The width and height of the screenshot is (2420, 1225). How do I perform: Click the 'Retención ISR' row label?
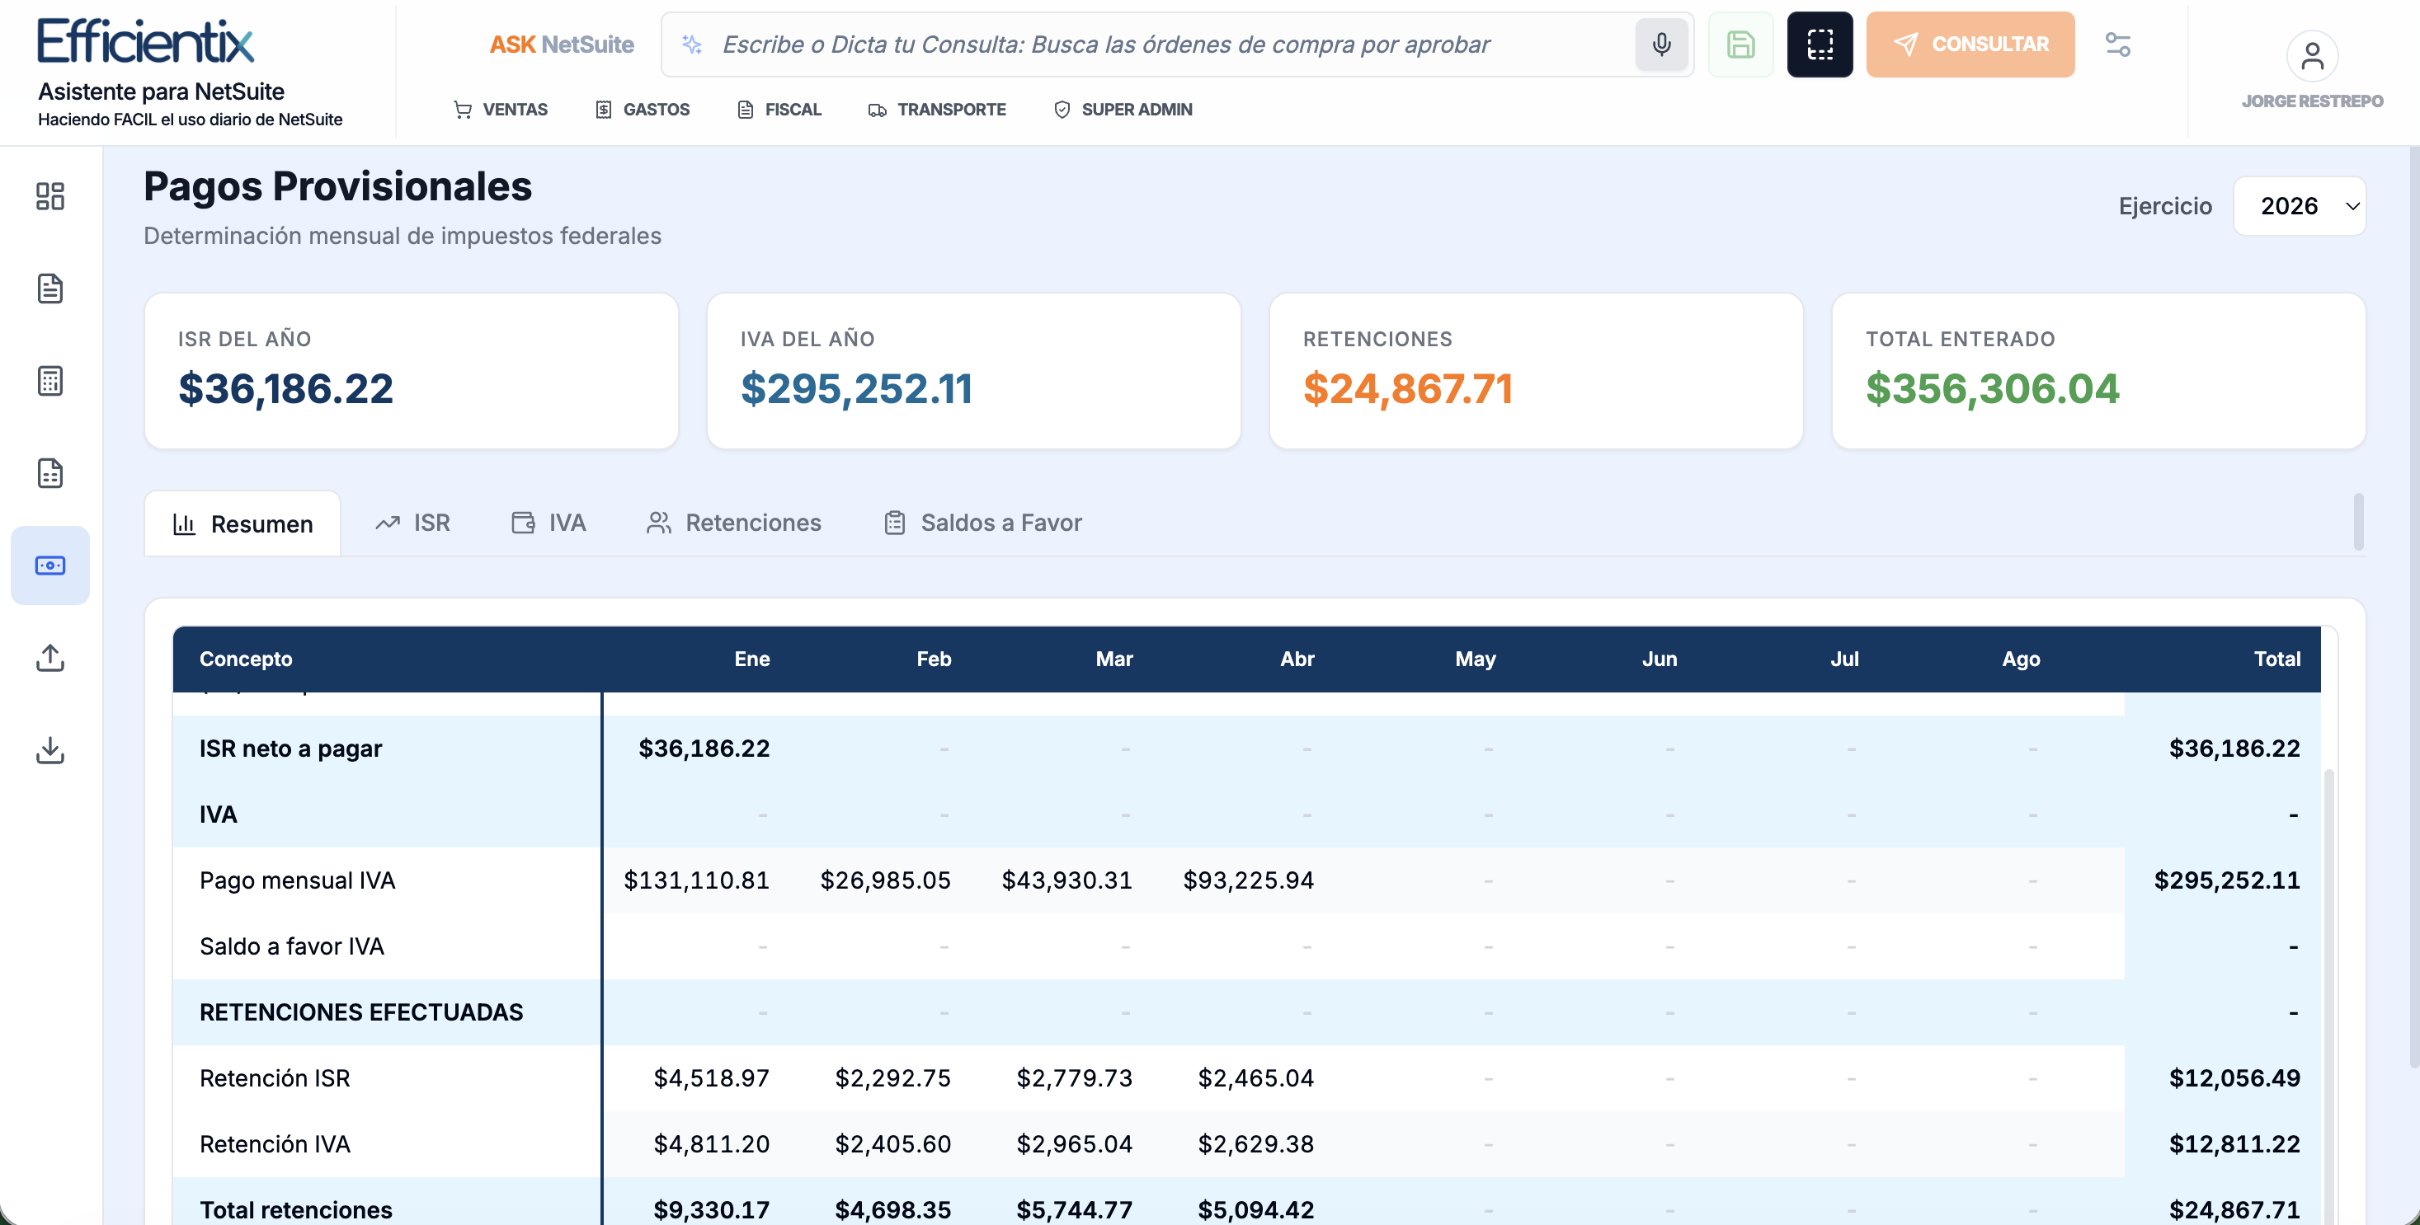click(x=275, y=1078)
